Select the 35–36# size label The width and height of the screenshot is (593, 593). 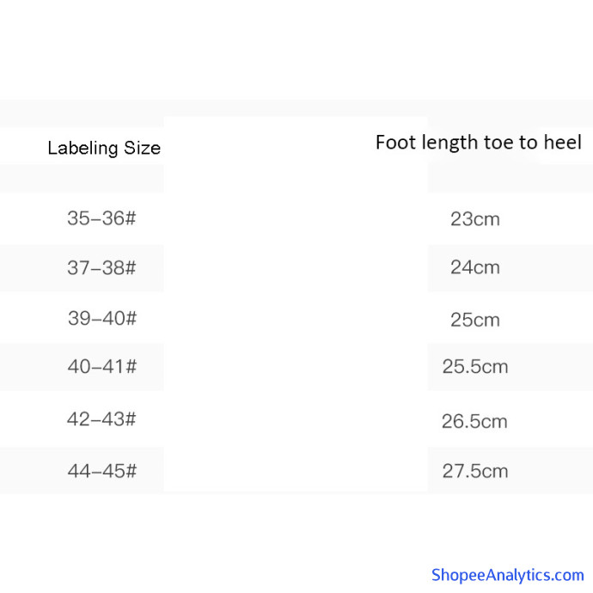pos(101,218)
